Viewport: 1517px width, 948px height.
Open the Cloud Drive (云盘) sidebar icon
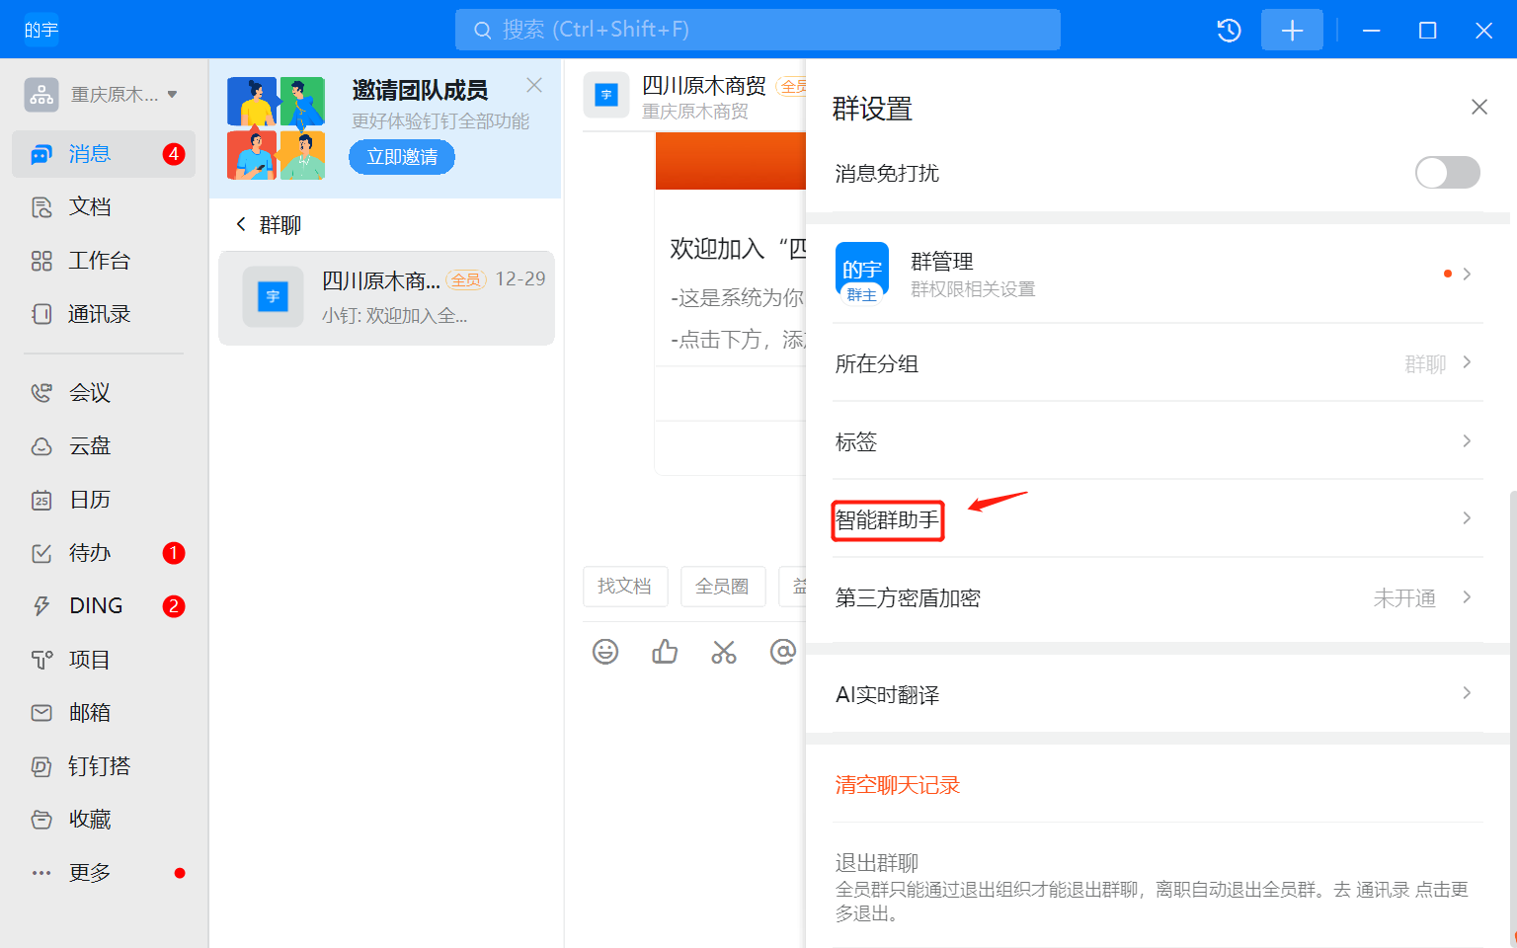[x=41, y=446]
